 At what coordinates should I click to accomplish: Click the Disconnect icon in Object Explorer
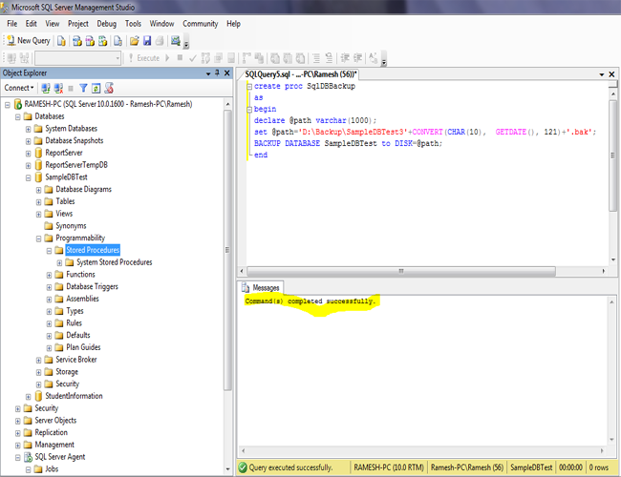(57, 88)
